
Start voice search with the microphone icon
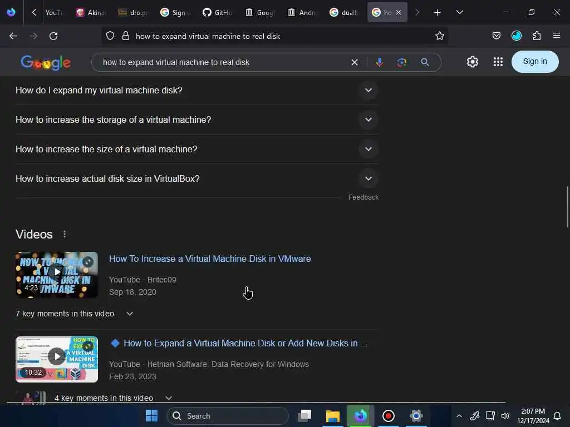point(379,62)
